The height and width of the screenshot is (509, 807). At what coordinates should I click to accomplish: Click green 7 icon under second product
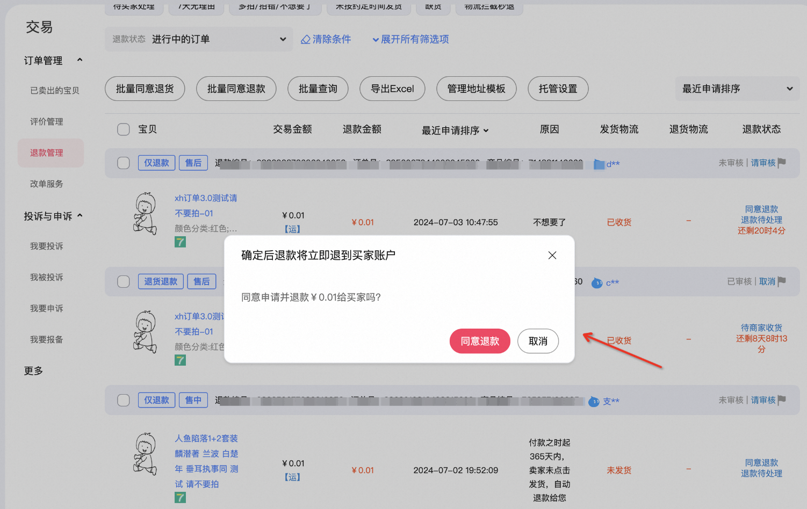(x=180, y=360)
